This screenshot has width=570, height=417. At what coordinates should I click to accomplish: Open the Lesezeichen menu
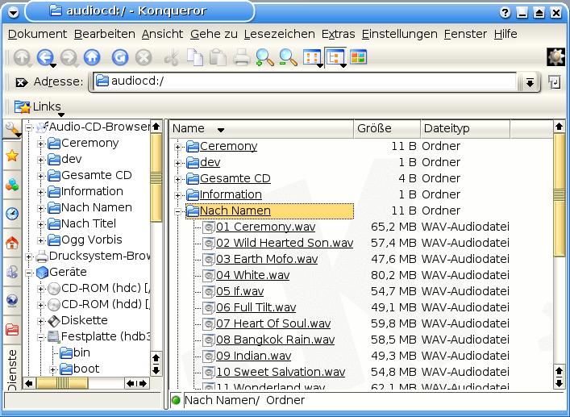279,34
